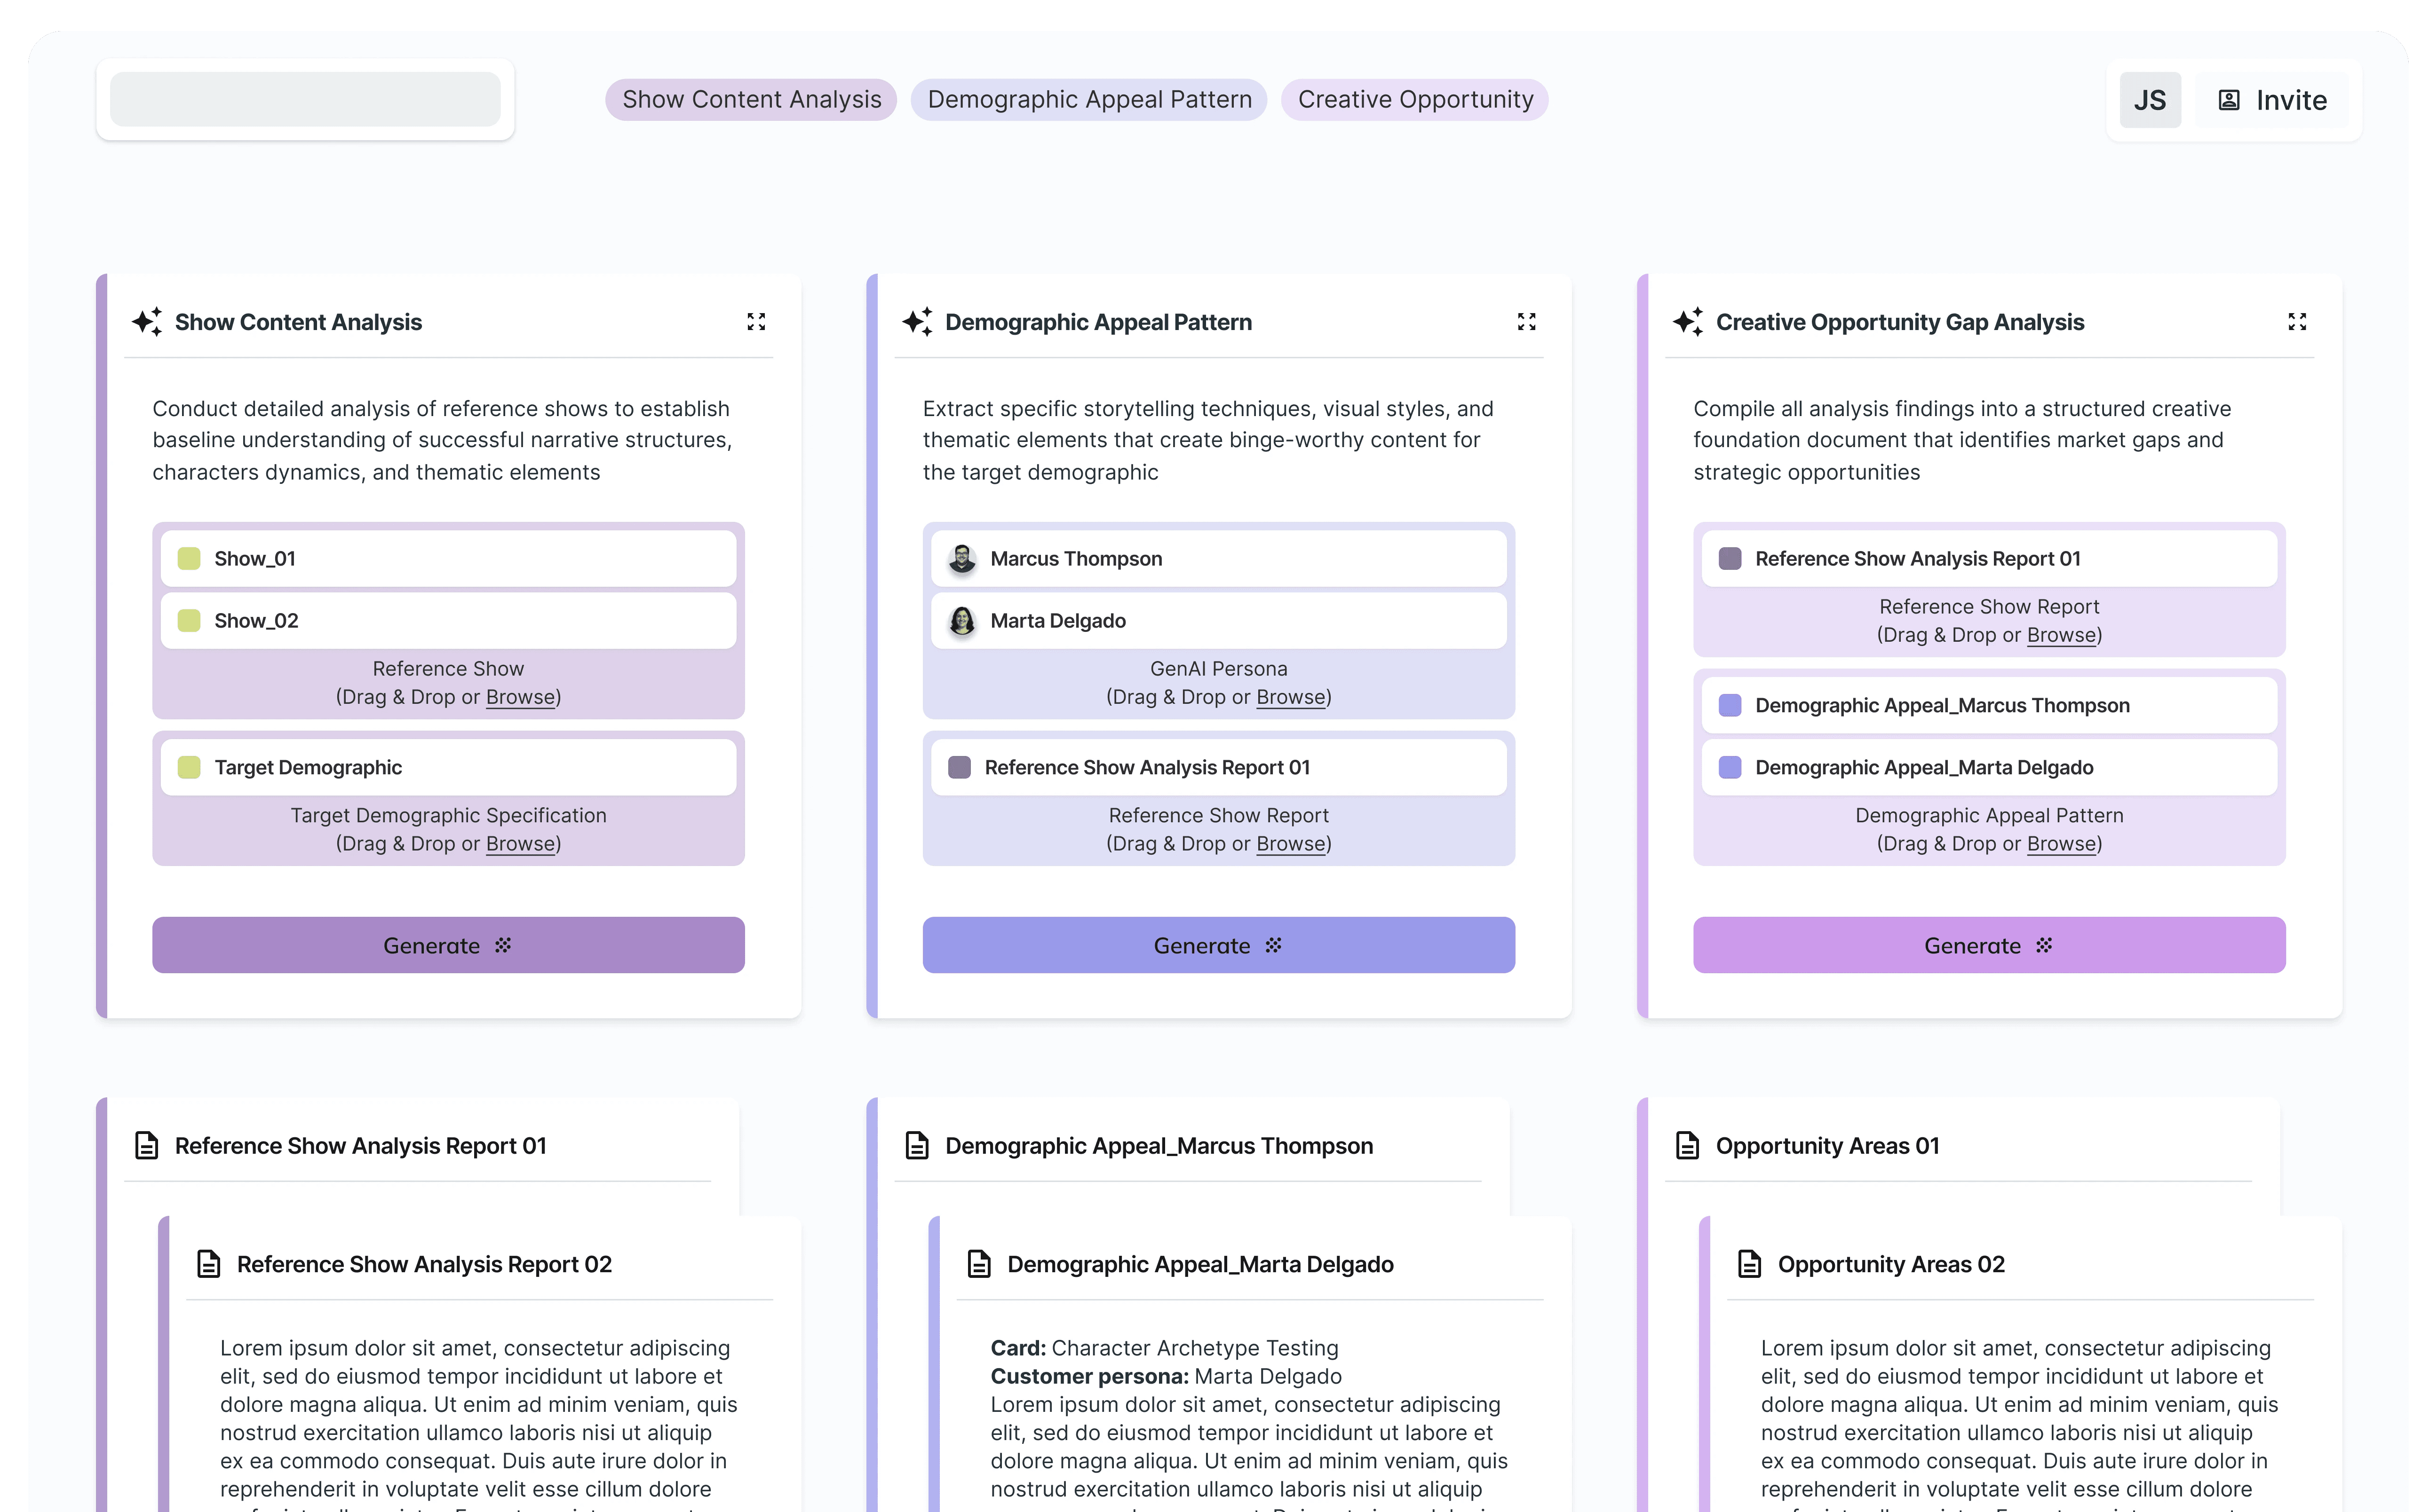Generate the Demographic Appeal Pattern

(x=1219, y=945)
